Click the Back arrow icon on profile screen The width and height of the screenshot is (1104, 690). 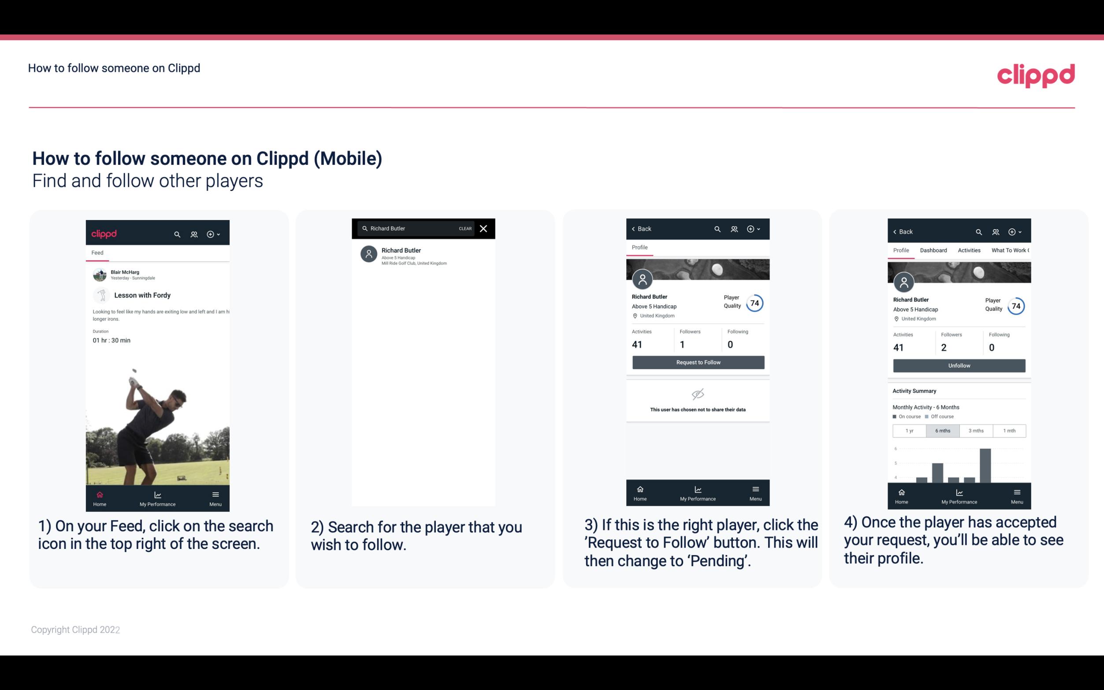(635, 228)
